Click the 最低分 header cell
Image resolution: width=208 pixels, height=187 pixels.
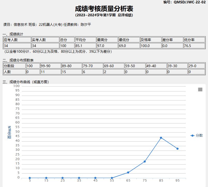point(129,40)
